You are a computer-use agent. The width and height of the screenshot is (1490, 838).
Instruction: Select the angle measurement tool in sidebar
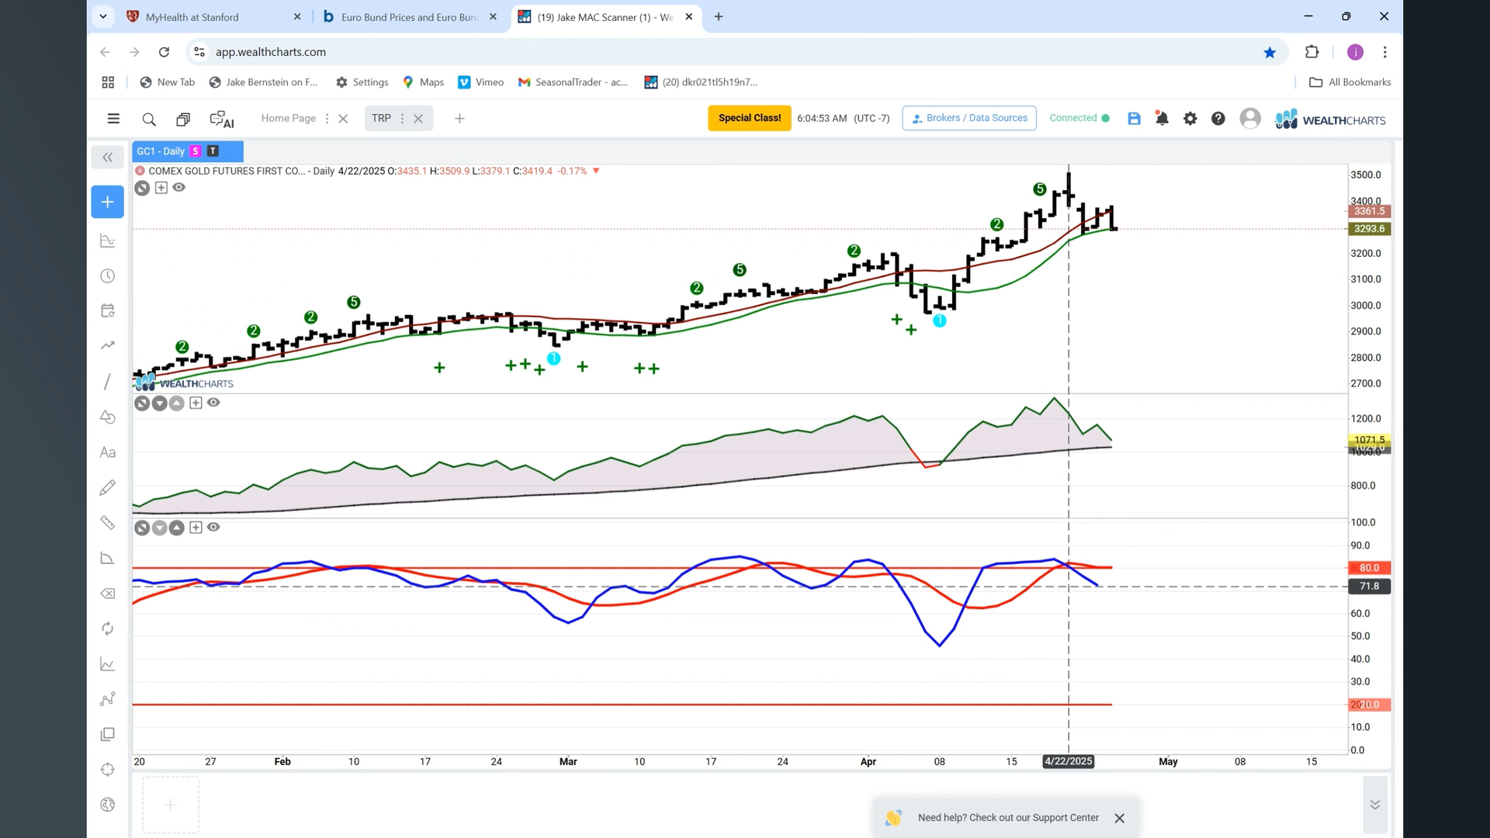pyautogui.click(x=108, y=558)
